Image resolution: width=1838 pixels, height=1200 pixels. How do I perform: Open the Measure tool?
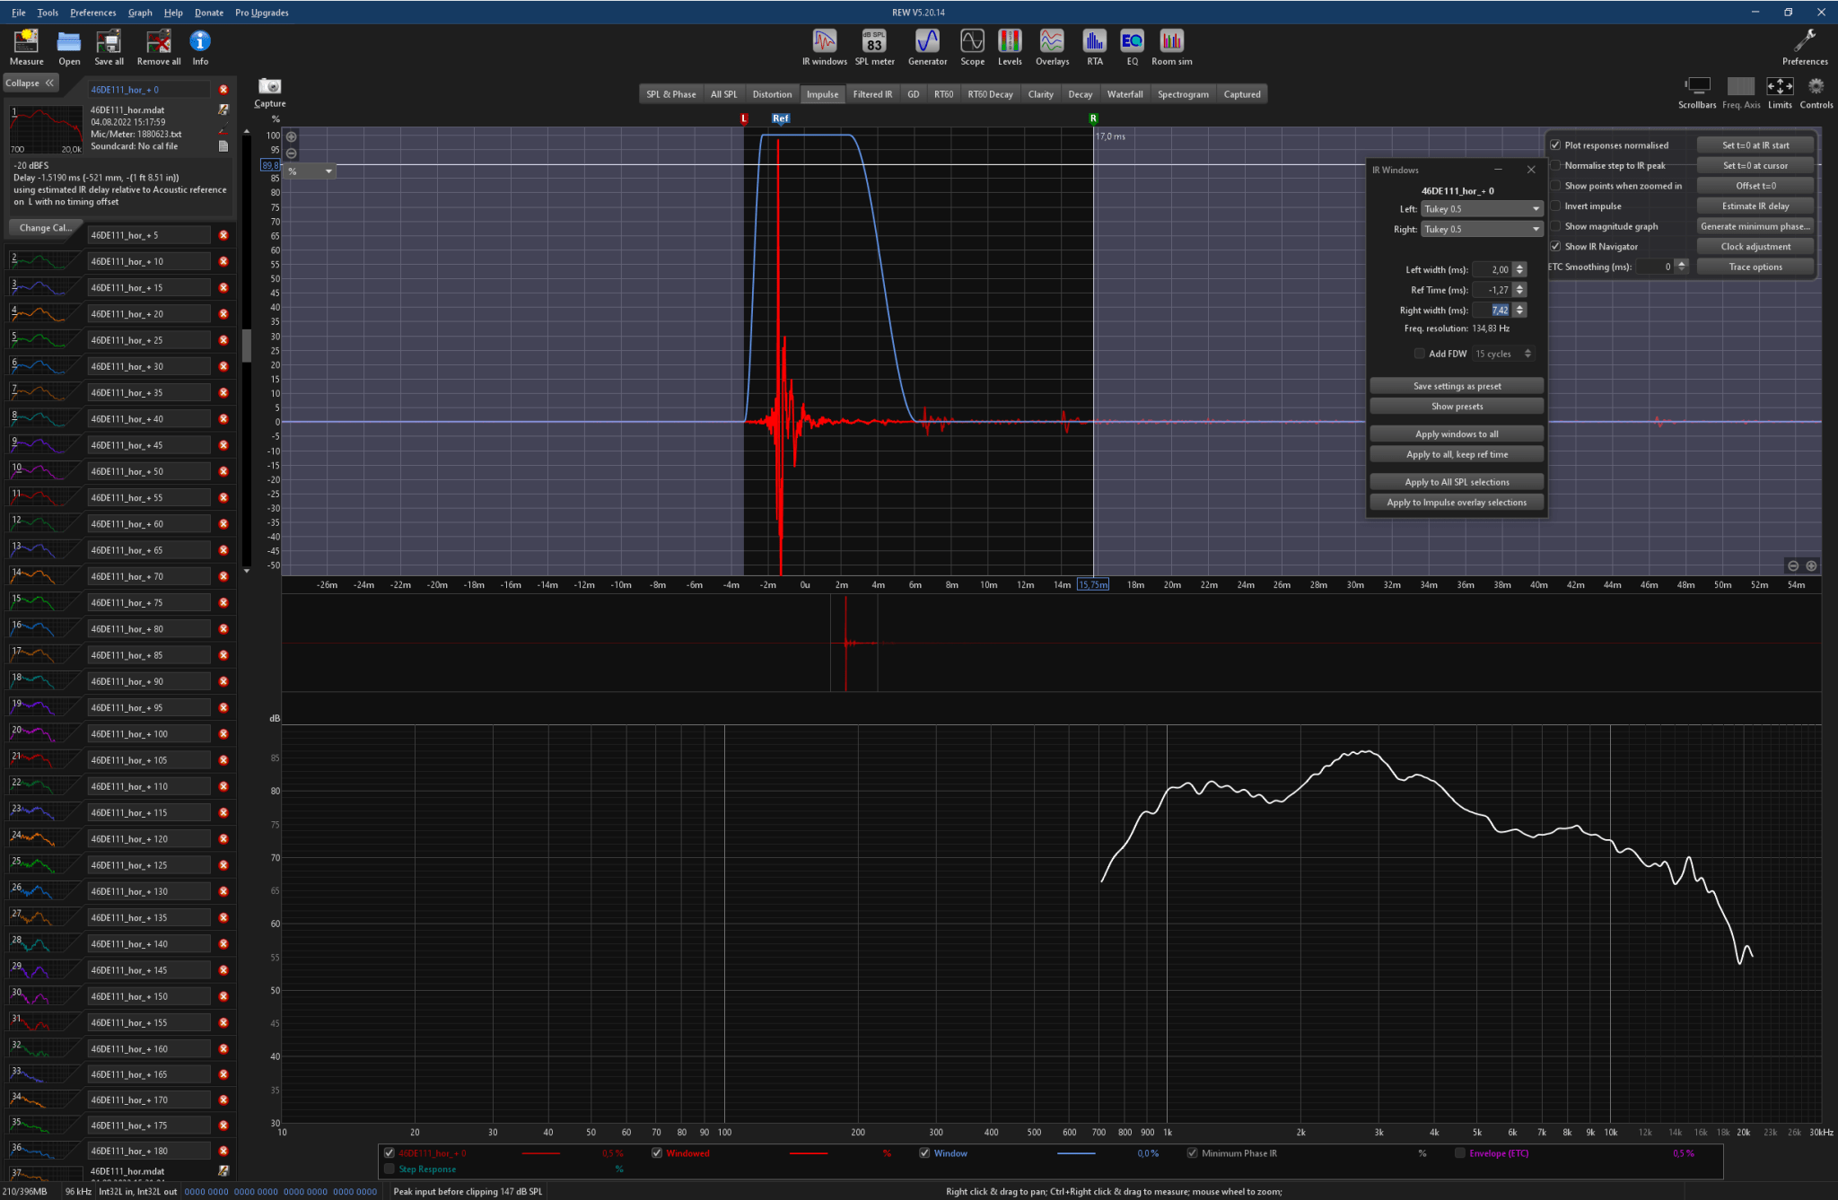[26, 47]
